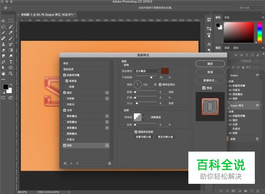Open the color panel flyout menu
Screen dimensions: 265x194
[263, 17]
